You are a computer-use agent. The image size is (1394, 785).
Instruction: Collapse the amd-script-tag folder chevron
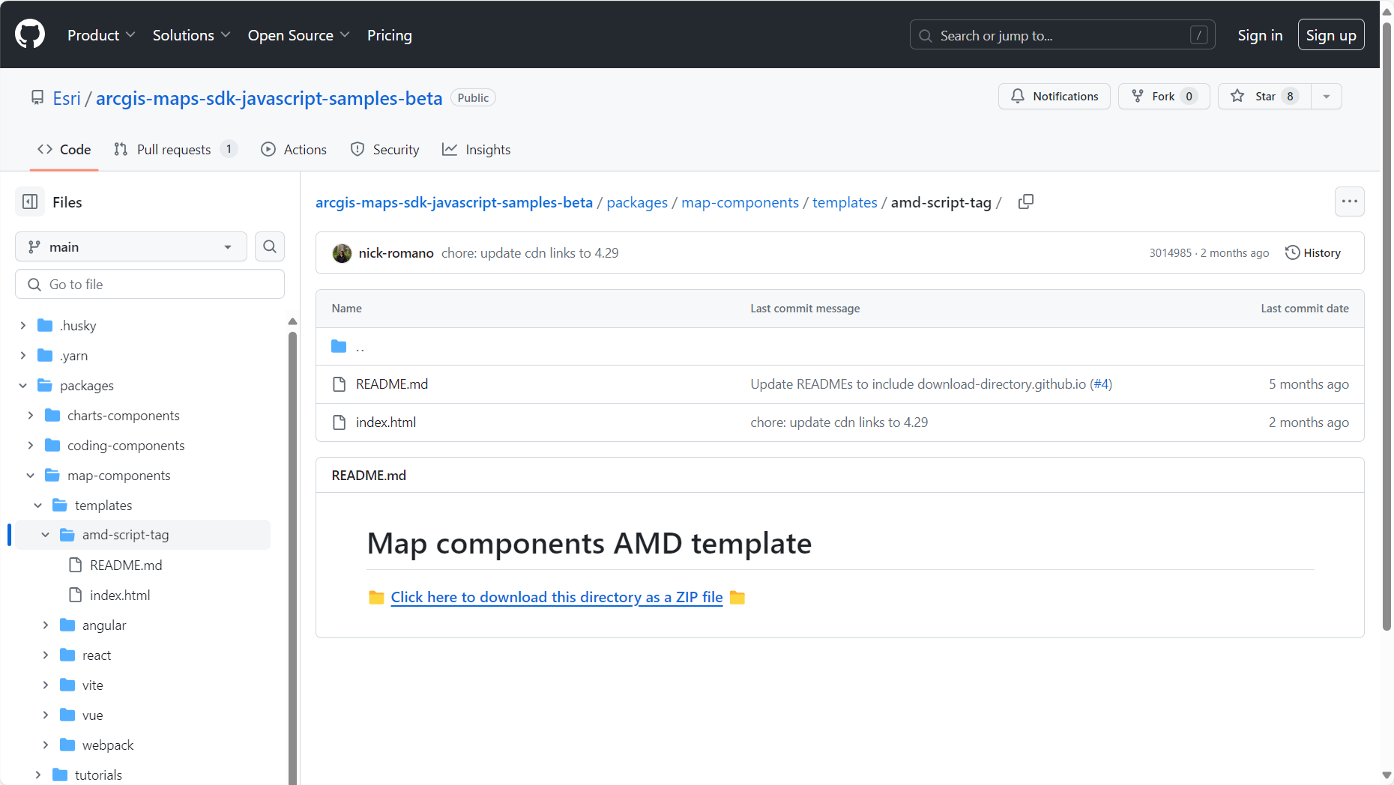45,535
